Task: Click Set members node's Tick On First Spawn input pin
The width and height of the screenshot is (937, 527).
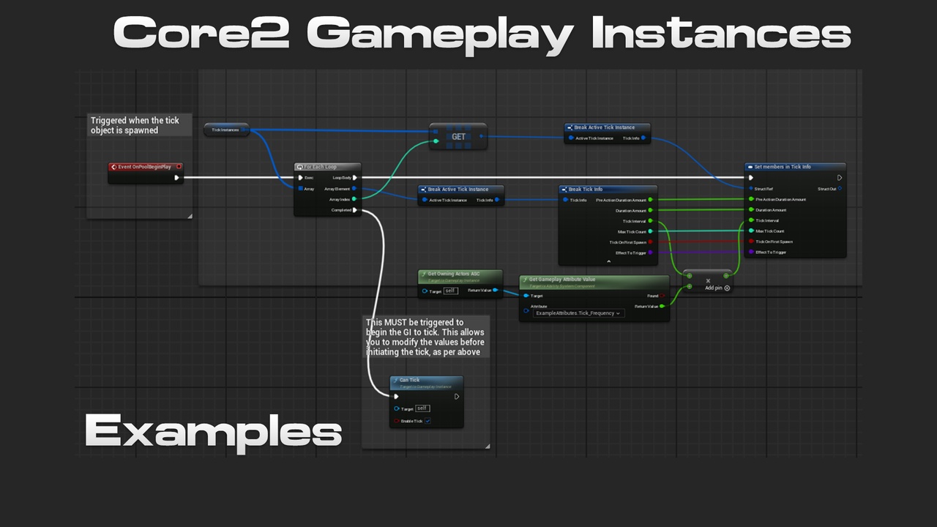Action: coord(751,242)
